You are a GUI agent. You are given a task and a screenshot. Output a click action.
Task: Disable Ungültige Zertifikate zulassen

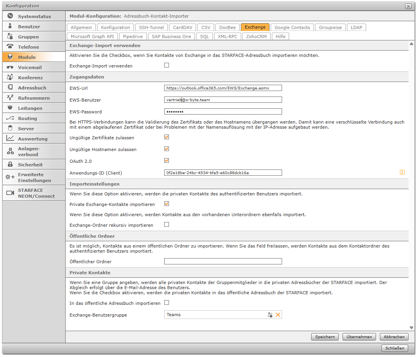pos(167,137)
